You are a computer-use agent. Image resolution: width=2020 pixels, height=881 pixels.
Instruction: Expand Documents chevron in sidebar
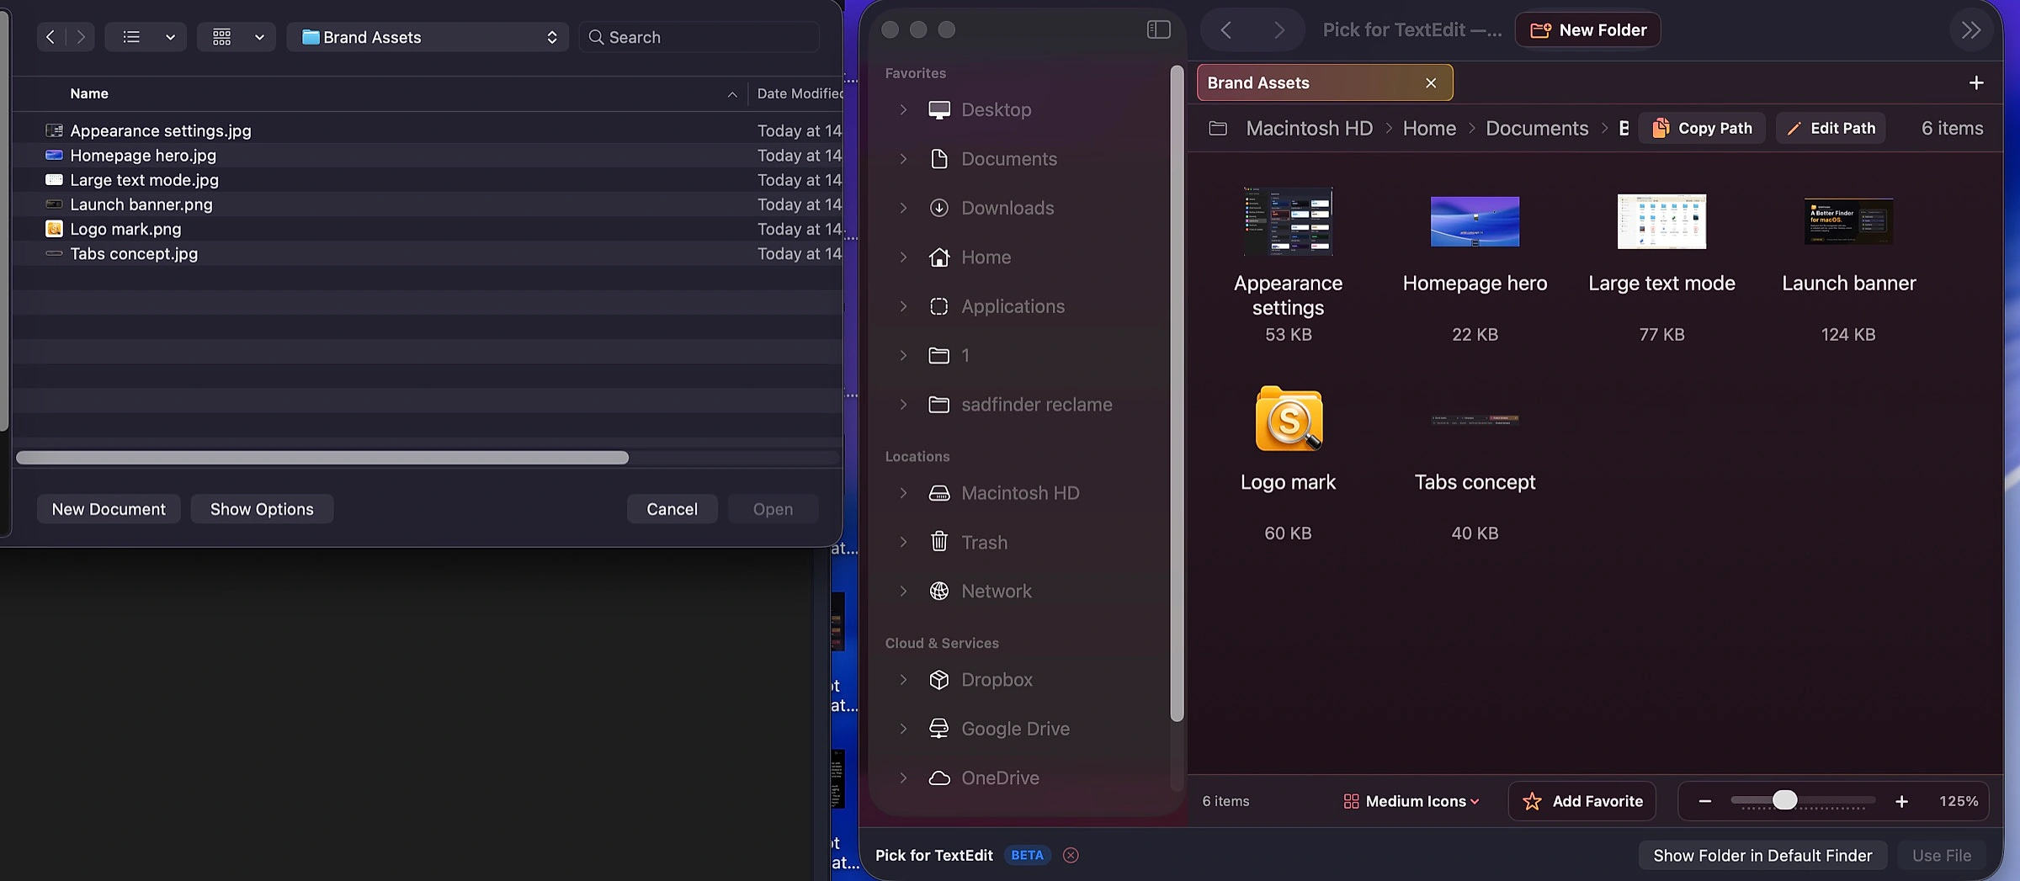point(903,159)
